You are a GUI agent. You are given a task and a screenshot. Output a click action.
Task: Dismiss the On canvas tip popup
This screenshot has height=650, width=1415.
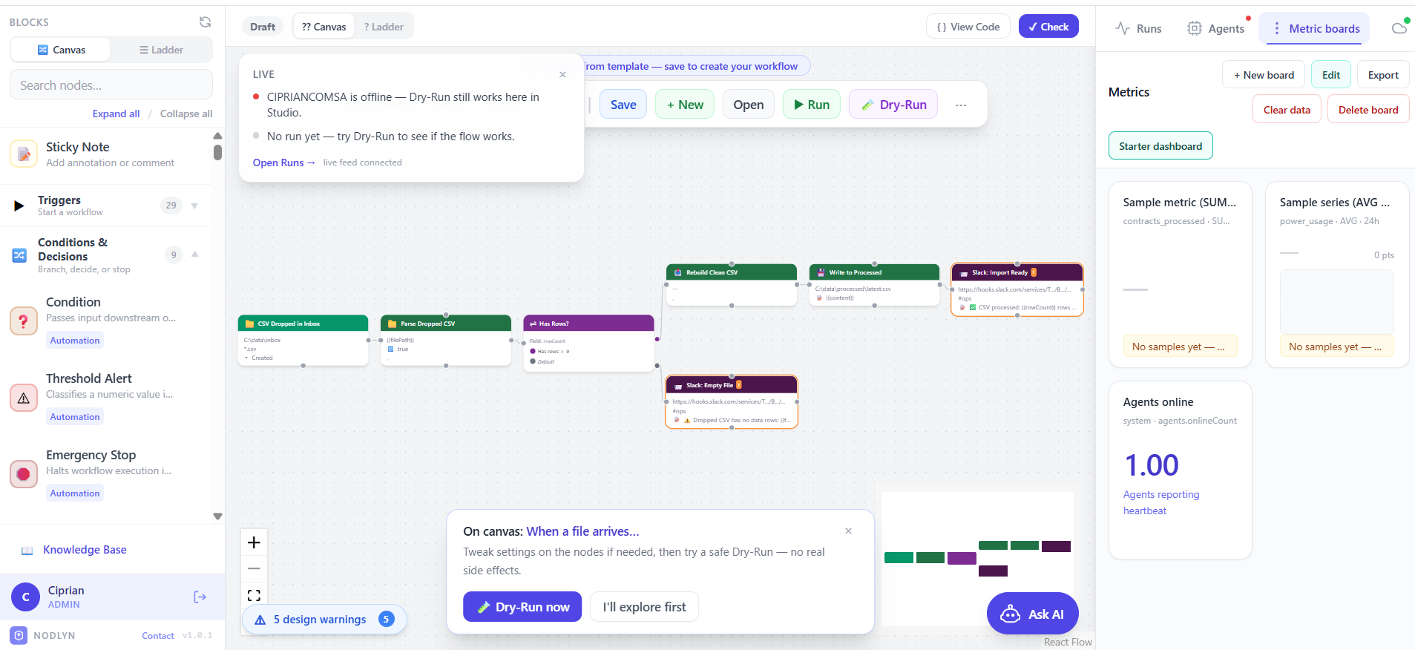[848, 531]
